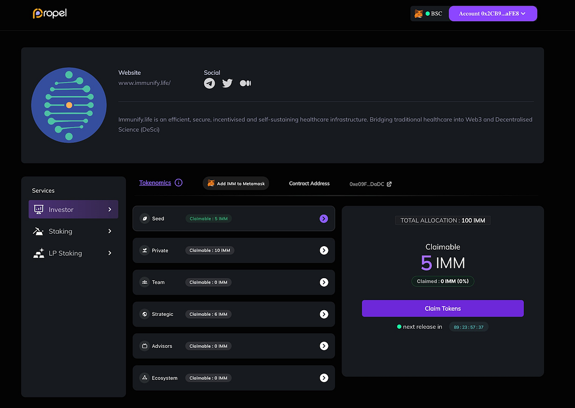The width and height of the screenshot is (575, 408).
Task: Click the Investor presentation icon
Action: (39, 209)
